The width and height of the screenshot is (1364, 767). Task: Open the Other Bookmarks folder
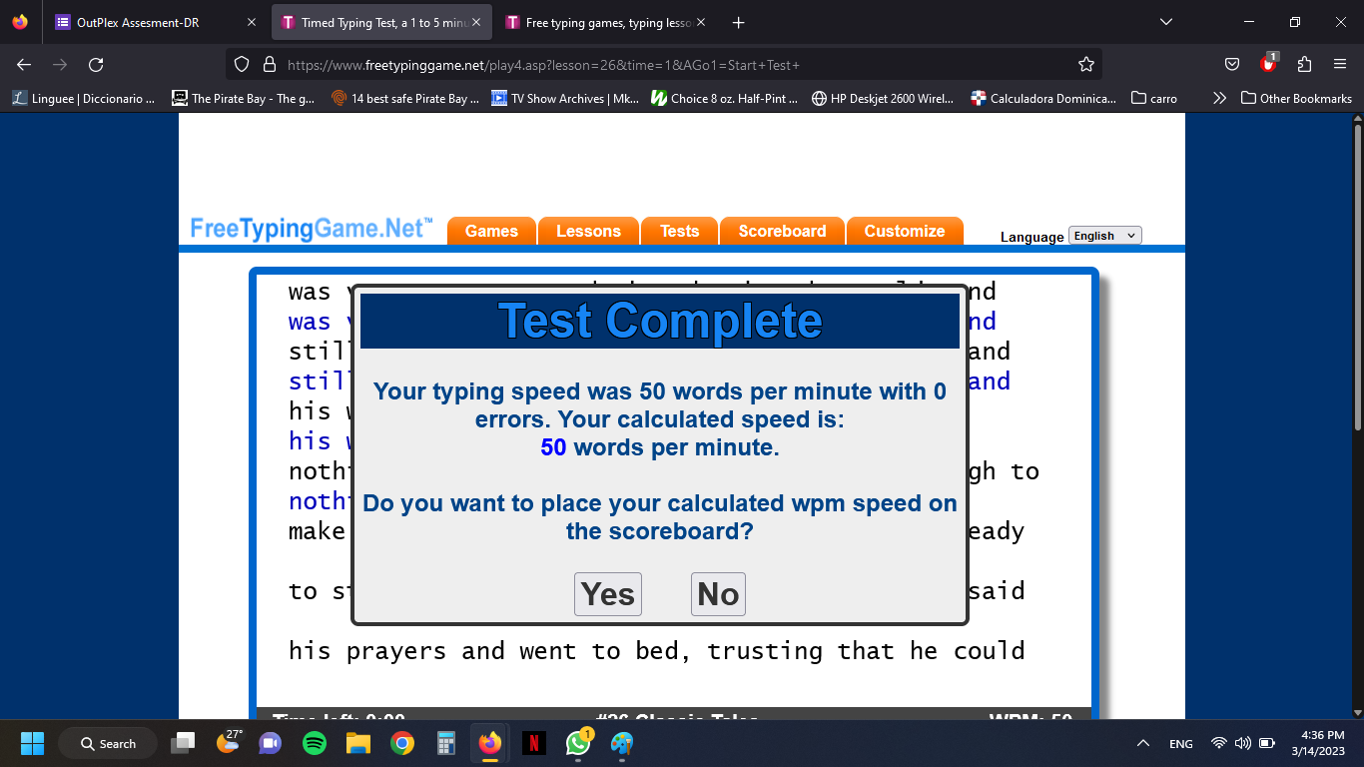[1296, 98]
